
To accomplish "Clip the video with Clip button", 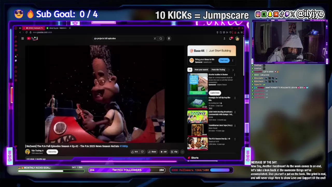I will [x=174, y=152].
